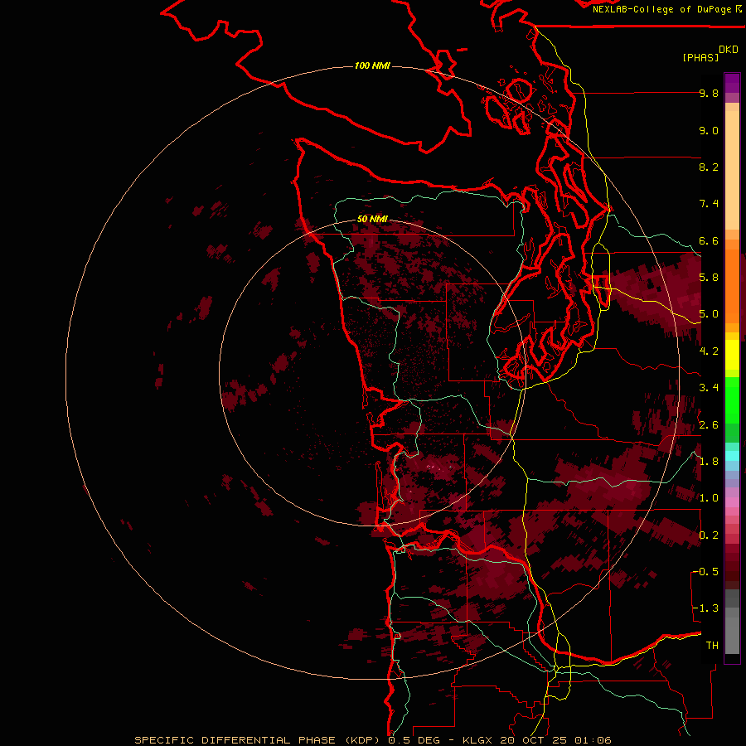Click the TH threshold label on colorbar
The height and width of the screenshot is (746, 746).
tap(712, 646)
